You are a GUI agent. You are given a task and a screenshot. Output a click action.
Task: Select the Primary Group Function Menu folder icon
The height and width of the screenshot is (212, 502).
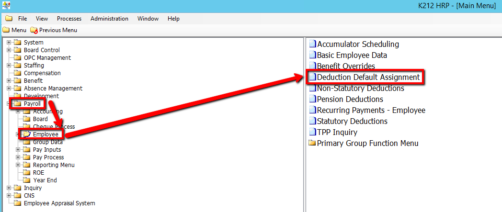pyautogui.click(x=312, y=143)
